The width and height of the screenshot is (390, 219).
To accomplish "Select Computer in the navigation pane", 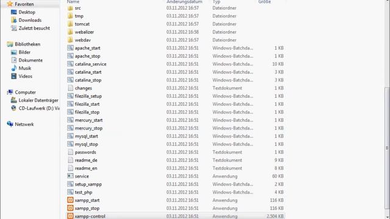I will (26, 92).
